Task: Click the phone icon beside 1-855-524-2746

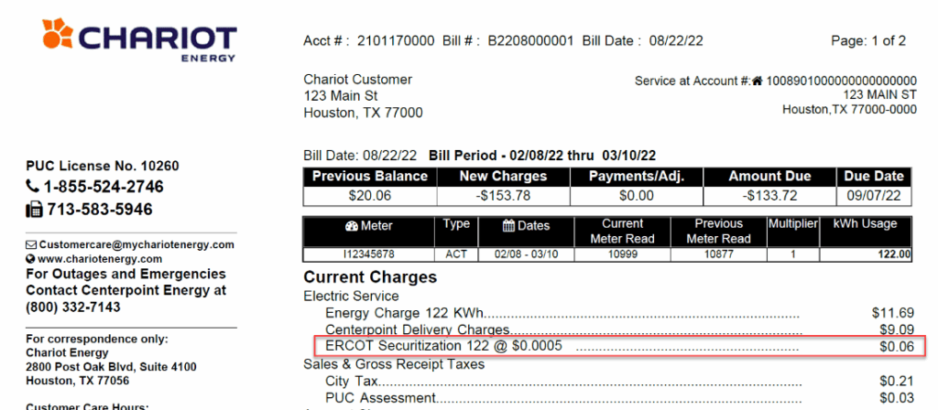Action: (x=32, y=187)
